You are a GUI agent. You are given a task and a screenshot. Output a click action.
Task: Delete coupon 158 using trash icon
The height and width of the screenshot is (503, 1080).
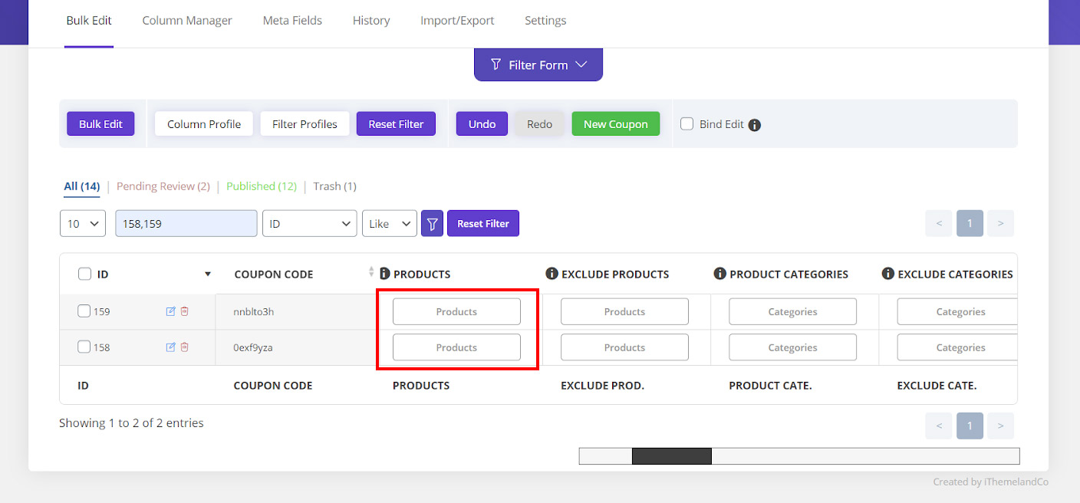[x=184, y=347]
